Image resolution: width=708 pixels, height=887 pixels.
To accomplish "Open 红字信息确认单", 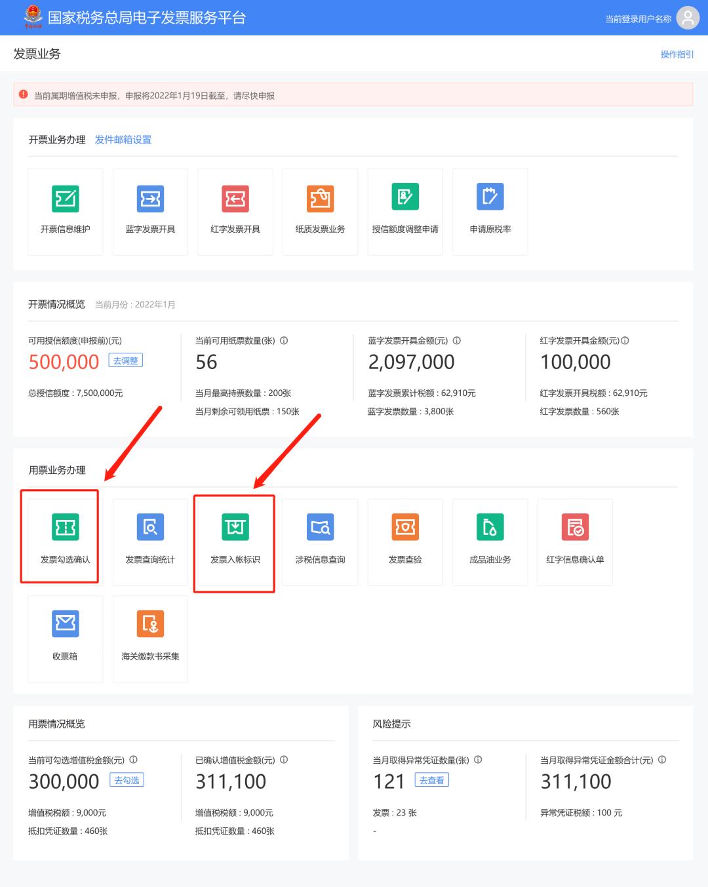I will [x=575, y=542].
